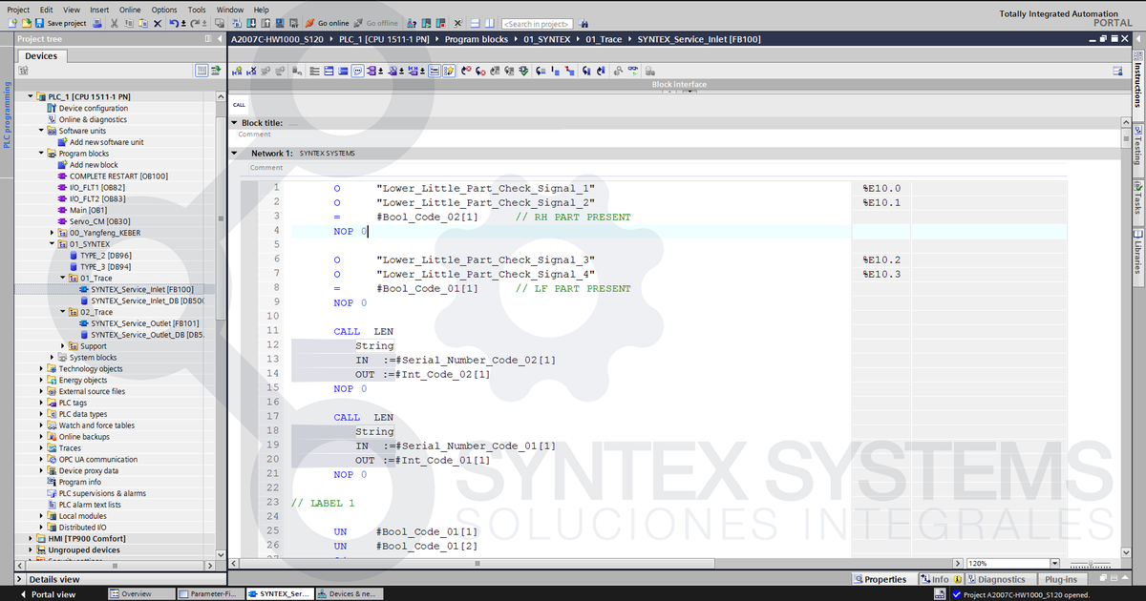This screenshot has height=601, width=1146.
Task: Expand the Support folder
Action: click(63, 345)
